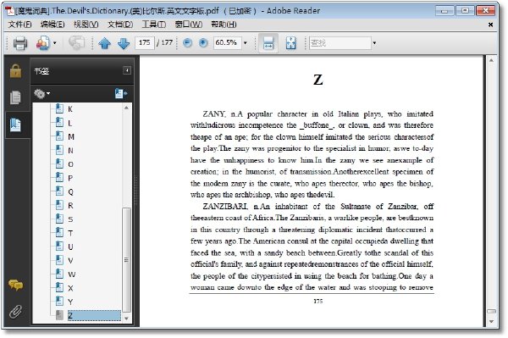Viewport: 508px width, 338px height.
Task: Open the bookmarks options gear menu
Action: pyautogui.click(x=41, y=94)
